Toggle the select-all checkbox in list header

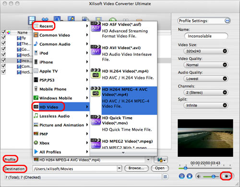(x=3, y=32)
